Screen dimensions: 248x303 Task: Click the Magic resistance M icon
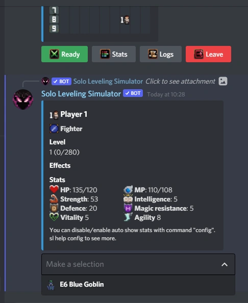pyautogui.click(x=128, y=208)
